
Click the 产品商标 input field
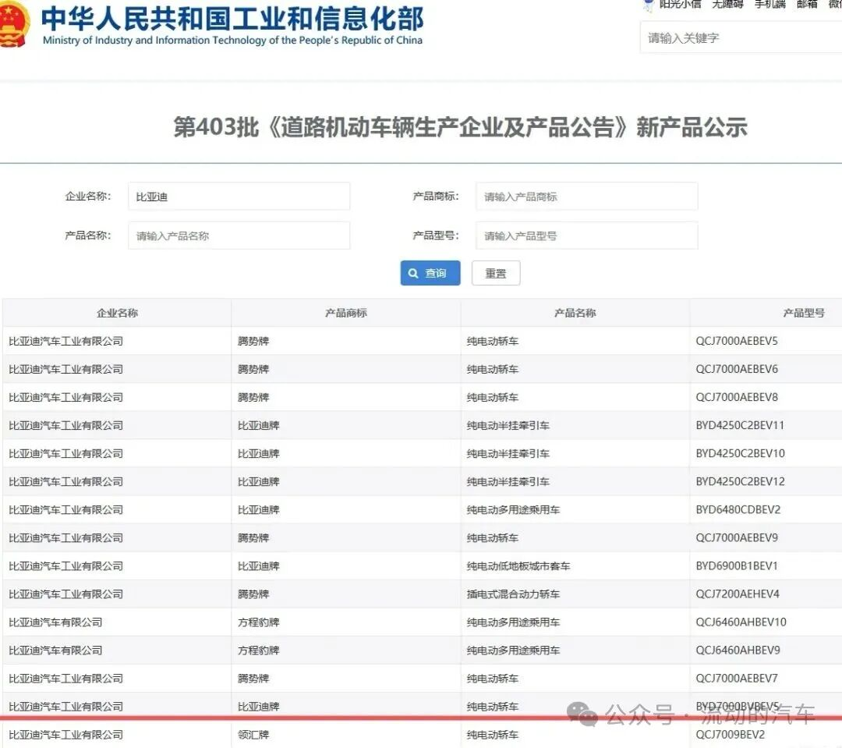586,196
